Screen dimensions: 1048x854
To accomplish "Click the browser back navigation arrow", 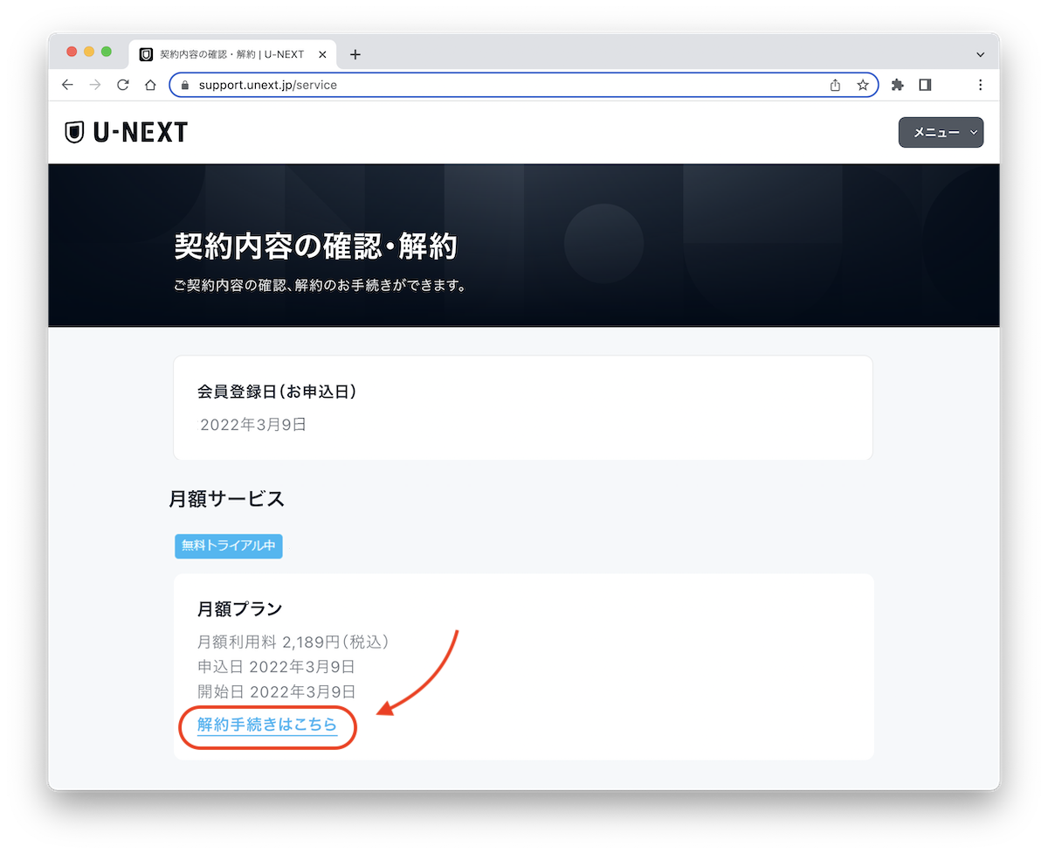I will click(67, 85).
